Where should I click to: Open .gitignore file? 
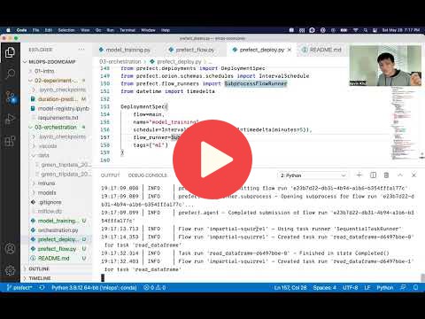pos(50,202)
